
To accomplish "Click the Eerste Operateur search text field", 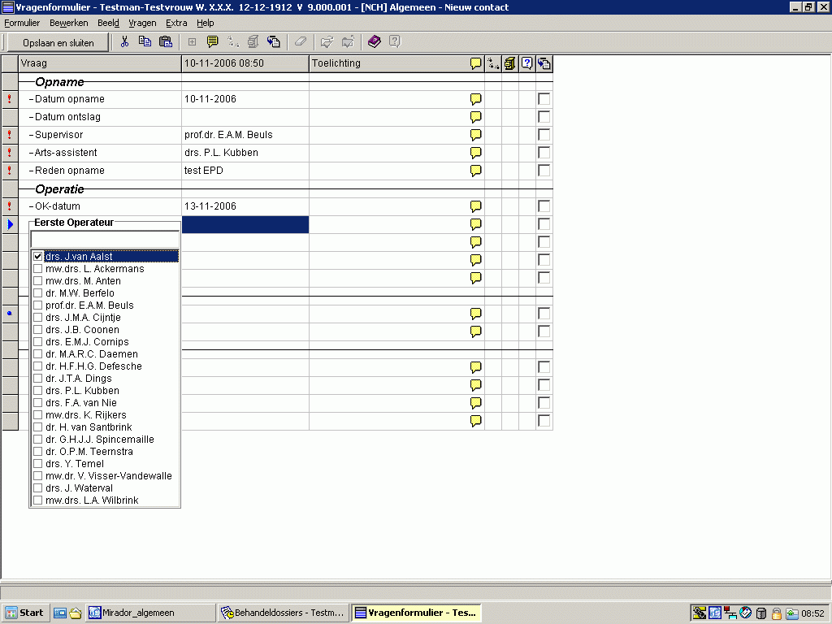I will tap(105, 240).
